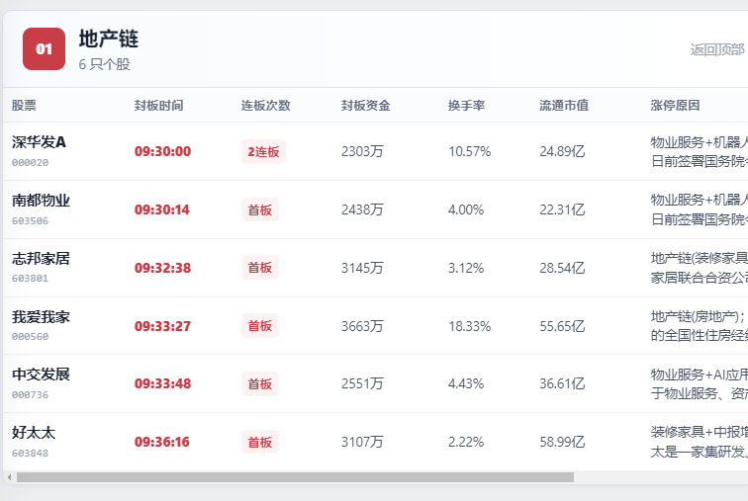Select stock 志邦家居
This screenshot has height=501, width=748.
(41, 259)
